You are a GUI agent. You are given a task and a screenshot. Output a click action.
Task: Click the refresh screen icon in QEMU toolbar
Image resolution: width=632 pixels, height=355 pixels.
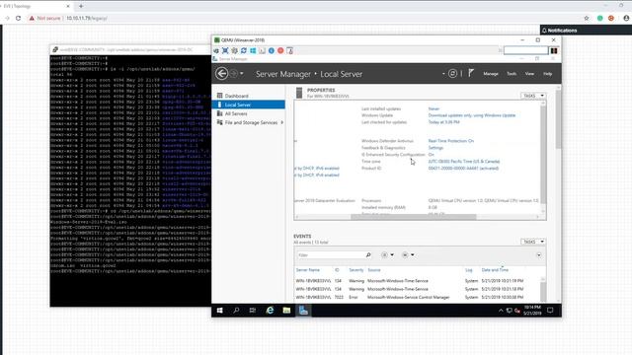pos(244,50)
